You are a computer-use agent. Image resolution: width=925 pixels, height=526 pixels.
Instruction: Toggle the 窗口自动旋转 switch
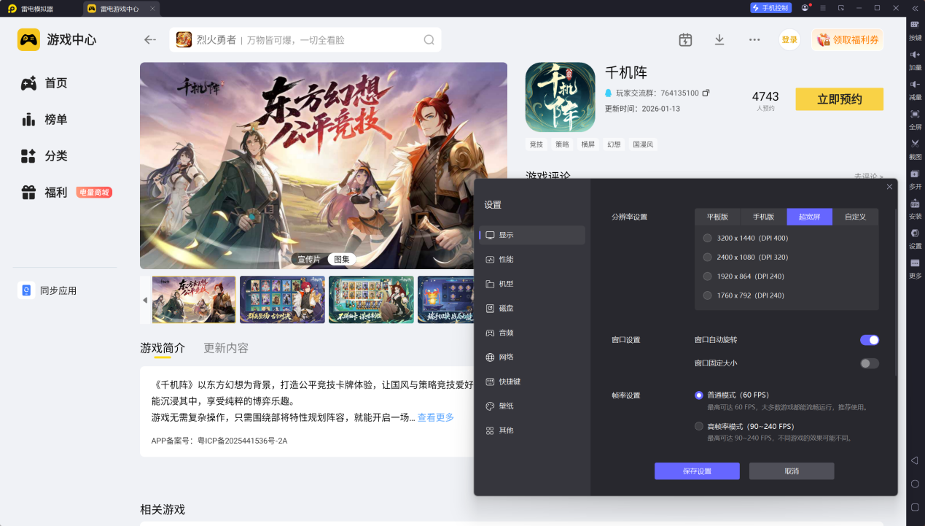pyautogui.click(x=870, y=340)
